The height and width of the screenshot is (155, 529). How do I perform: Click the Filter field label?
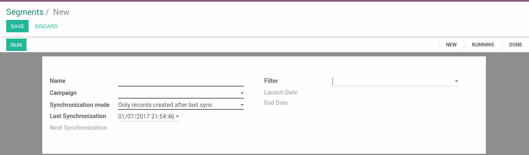(271, 81)
